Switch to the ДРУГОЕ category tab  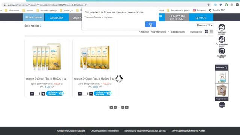pos(201,18)
